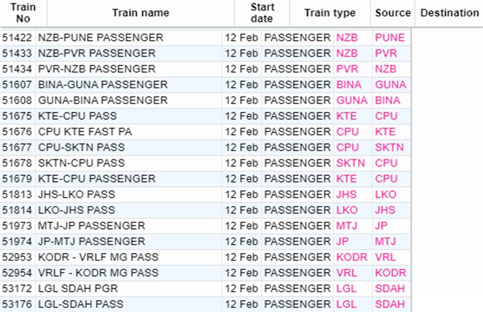Viewport: 483px width, 312px height.
Task: Click SDAH destination link of train 53172
Action: coord(390,288)
